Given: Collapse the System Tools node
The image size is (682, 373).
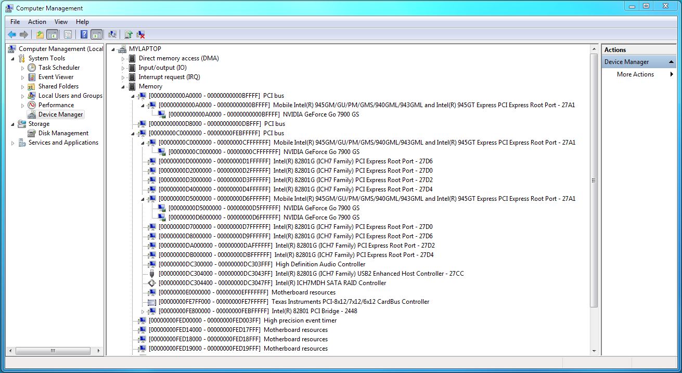Looking at the screenshot, I should click(x=13, y=58).
